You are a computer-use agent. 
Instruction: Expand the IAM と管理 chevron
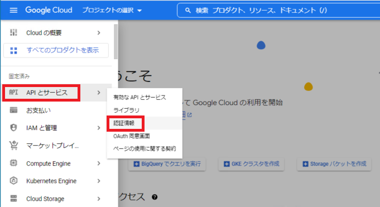pos(99,128)
